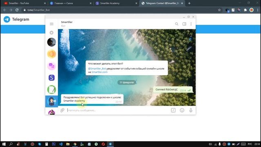Close the Smartller Academy browser tab
261x147 pixels.
(136, 3)
